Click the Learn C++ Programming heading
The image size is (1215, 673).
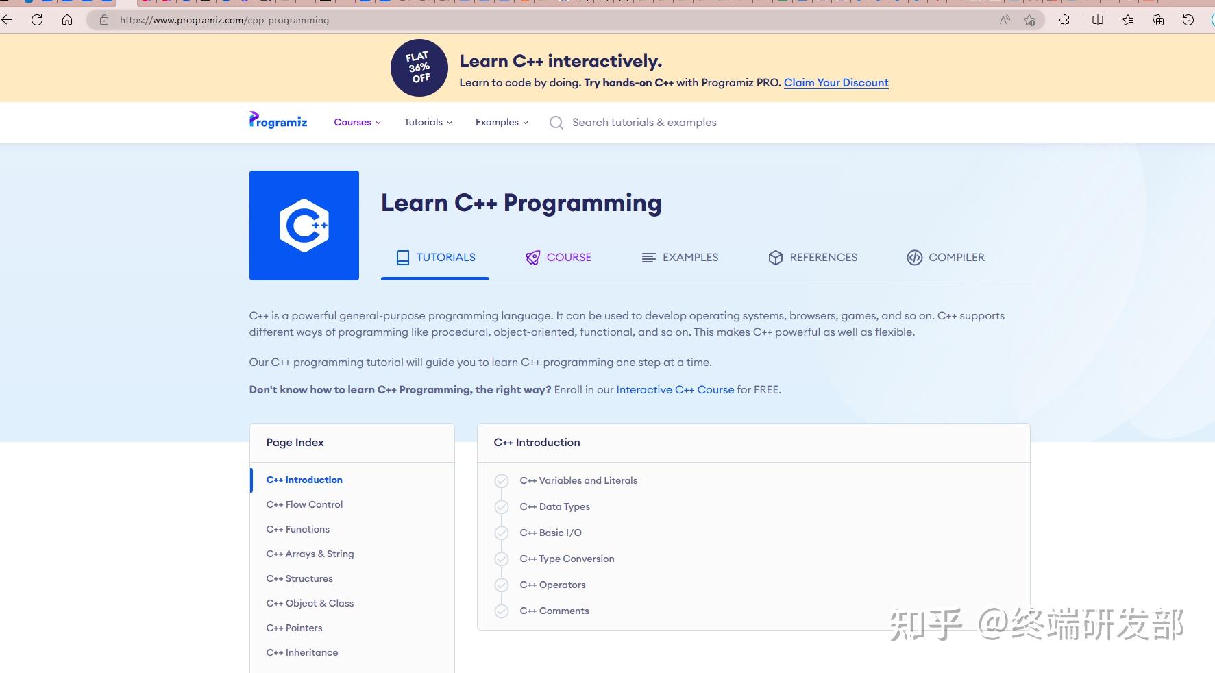(x=521, y=203)
